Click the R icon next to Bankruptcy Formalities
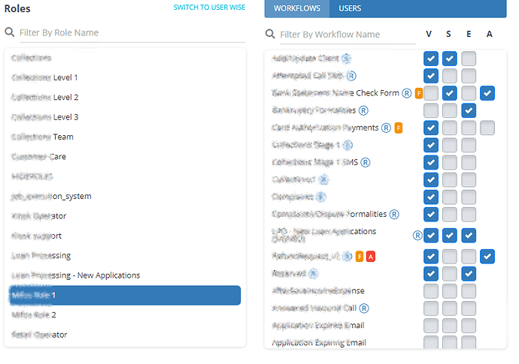The image size is (519, 364). tap(363, 110)
